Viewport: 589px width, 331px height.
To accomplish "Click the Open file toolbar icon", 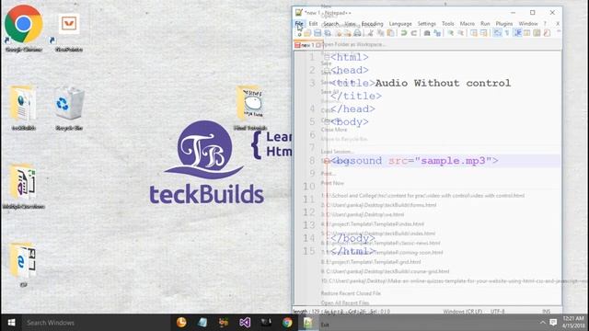I will click(307, 33).
